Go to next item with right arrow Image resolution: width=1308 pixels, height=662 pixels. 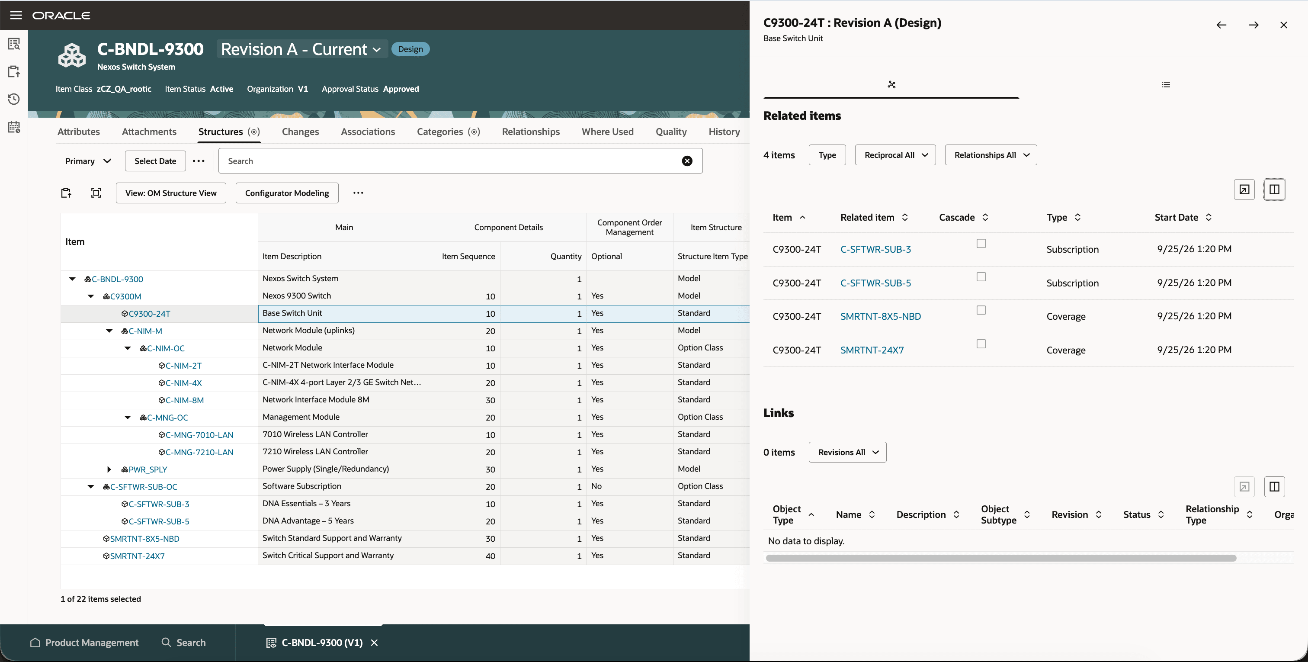[x=1253, y=25]
